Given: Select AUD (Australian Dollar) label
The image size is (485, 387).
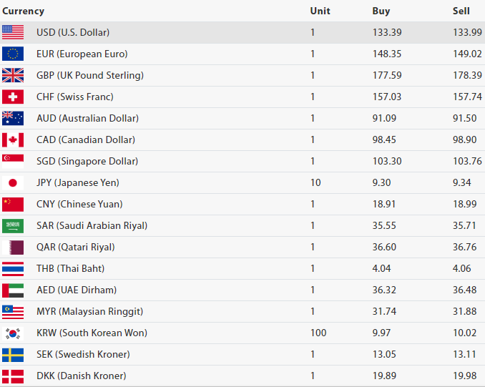Looking at the screenshot, I should [87, 118].
